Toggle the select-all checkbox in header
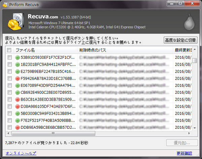The image size is (202, 159). coord(9,50)
